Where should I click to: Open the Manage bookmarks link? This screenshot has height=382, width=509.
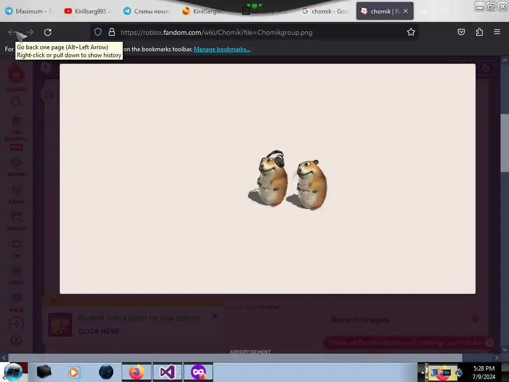coord(222,49)
